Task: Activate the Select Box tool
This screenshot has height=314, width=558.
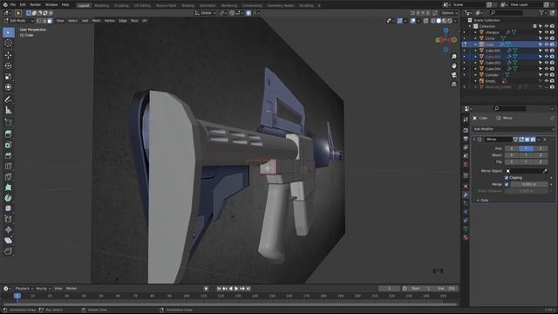Action: [8, 32]
